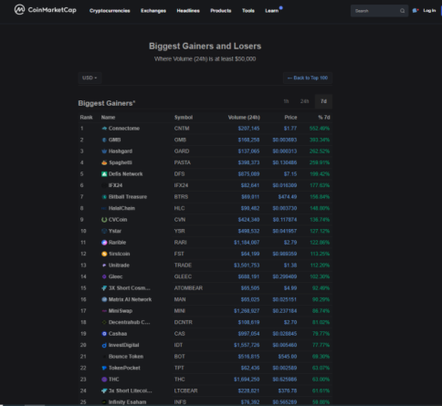Click the ATOMBEAR symbol cell
The height and width of the screenshot is (406, 442).
tap(188, 288)
